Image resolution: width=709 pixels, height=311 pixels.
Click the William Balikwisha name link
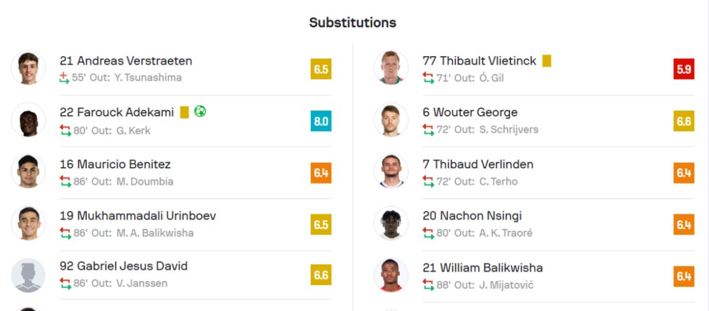[483, 268]
